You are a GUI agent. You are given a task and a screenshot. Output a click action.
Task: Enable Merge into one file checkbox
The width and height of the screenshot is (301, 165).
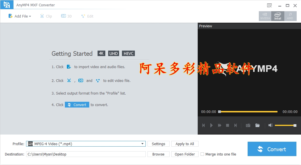tap(202, 154)
